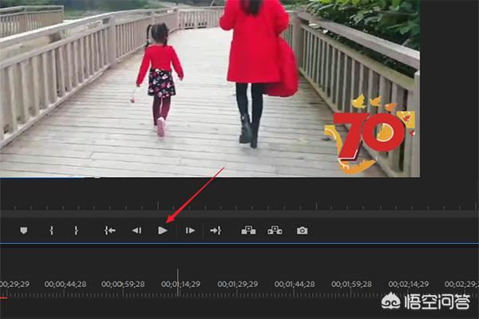The image size is (479, 319).
Task: Step forward one frame
Action: (190, 230)
